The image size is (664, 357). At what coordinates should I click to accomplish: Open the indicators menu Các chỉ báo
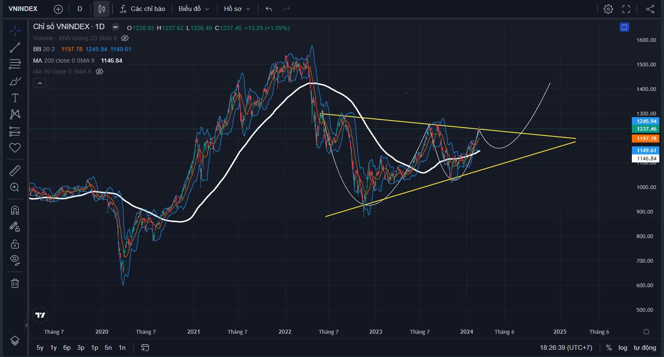click(143, 9)
